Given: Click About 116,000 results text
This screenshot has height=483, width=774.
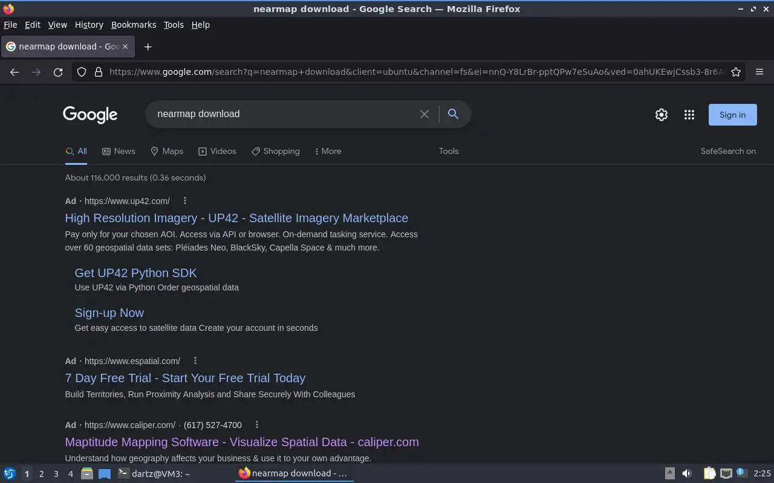Looking at the screenshot, I should 135,178.
